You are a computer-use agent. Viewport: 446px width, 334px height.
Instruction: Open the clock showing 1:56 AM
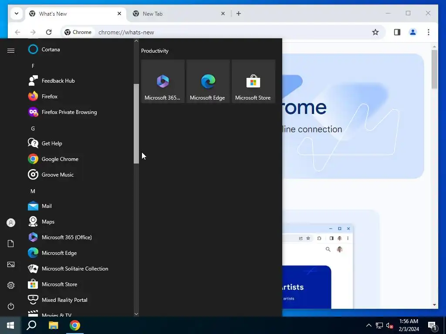[409, 325]
